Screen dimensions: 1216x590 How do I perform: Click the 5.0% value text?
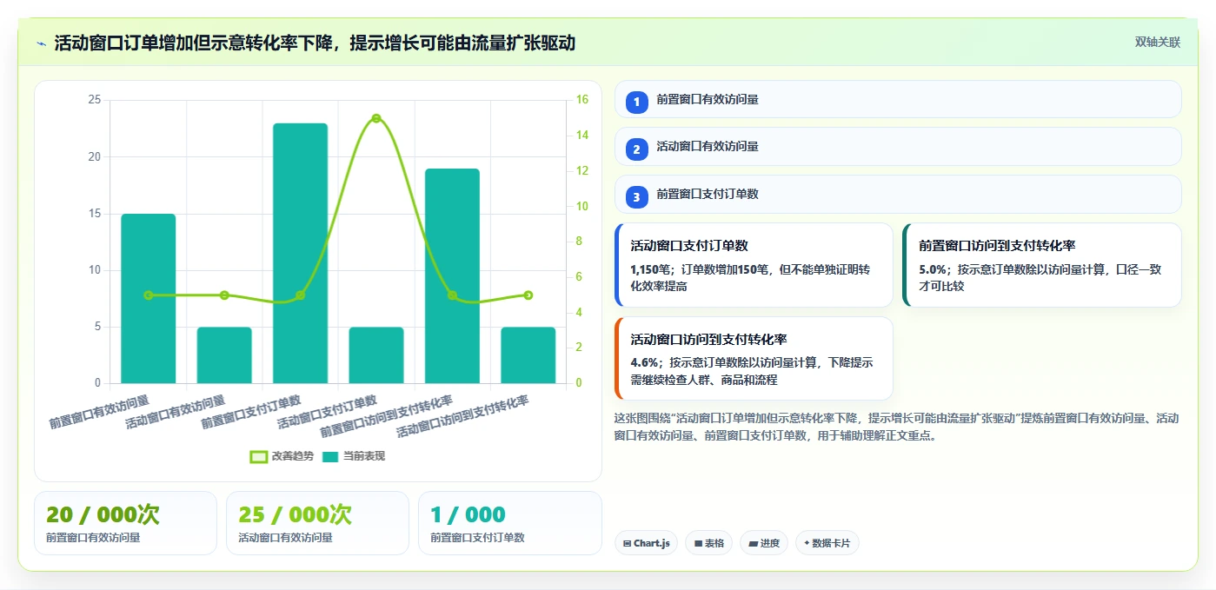[933, 269]
